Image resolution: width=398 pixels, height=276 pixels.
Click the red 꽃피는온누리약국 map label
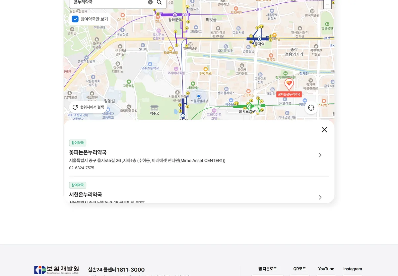tap(289, 94)
